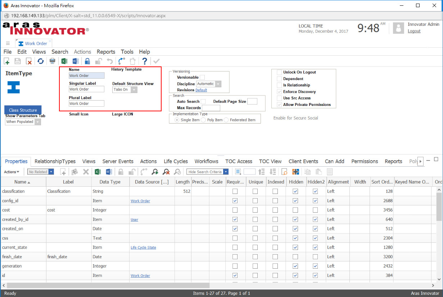Image resolution: width=443 pixels, height=297 pixels.
Task: Click the Logout link
Action: click(x=414, y=31)
